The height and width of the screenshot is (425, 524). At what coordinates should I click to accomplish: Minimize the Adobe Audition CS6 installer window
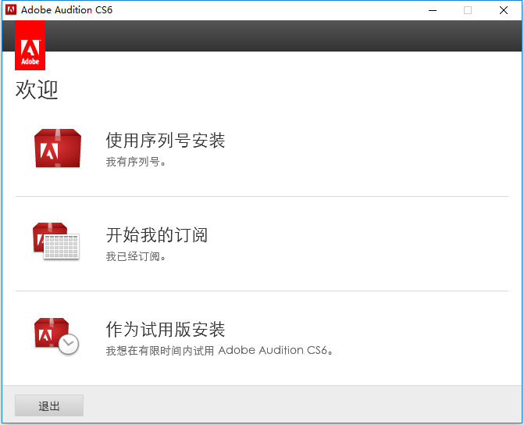click(433, 10)
